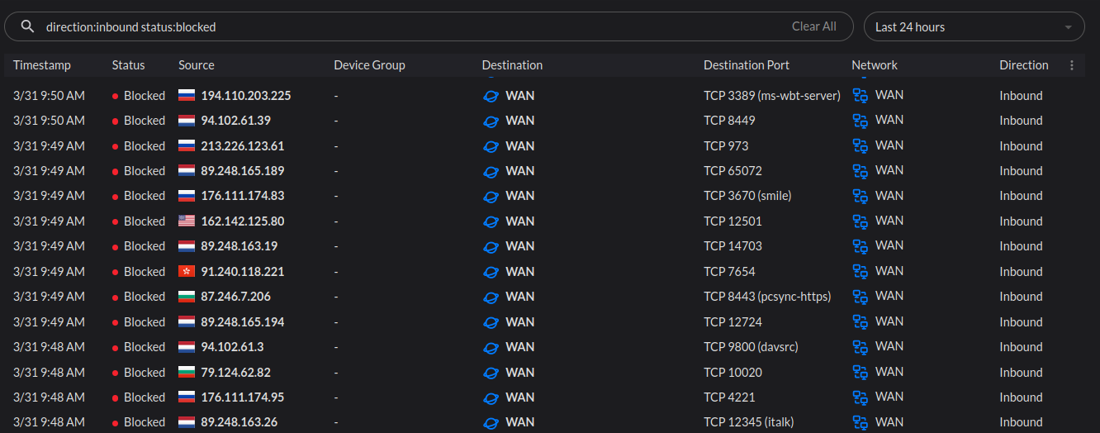The image size is (1100, 433).
Task: Click the time range dropdown arrow
Action: 1069,27
